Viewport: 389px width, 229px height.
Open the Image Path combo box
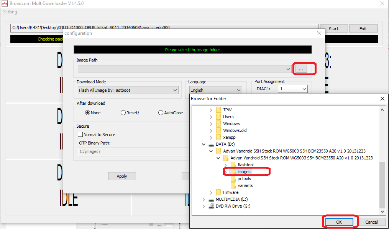coord(185,69)
